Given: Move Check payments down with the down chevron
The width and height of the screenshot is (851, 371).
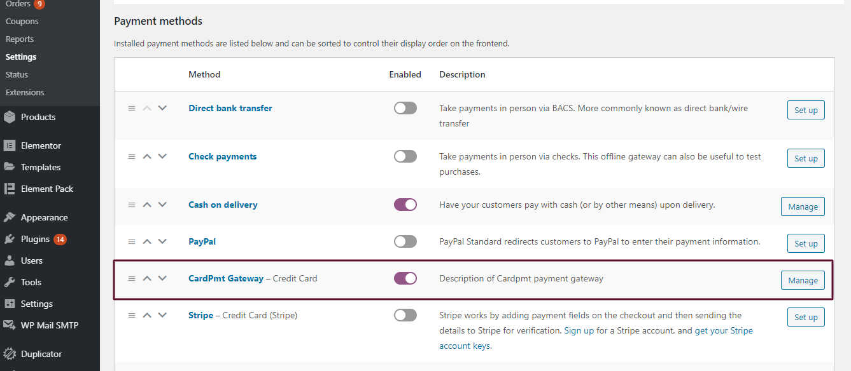Looking at the screenshot, I should [x=162, y=156].
